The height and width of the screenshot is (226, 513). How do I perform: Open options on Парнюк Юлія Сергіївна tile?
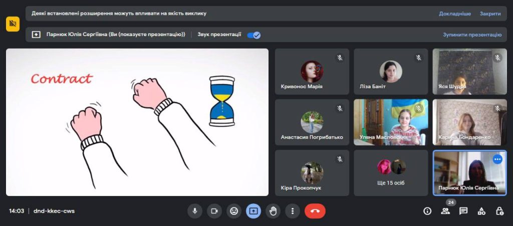tap(497, 159)
